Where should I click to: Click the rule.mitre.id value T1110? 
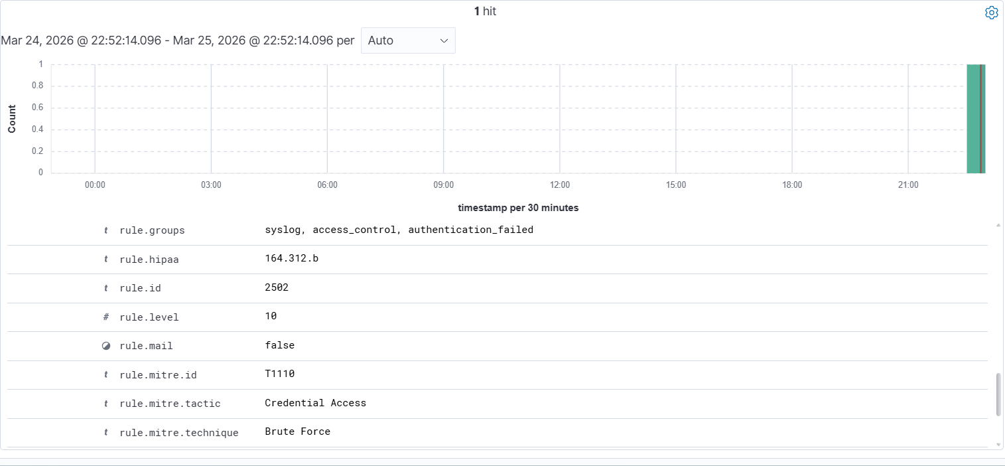[x=279, y=374]
